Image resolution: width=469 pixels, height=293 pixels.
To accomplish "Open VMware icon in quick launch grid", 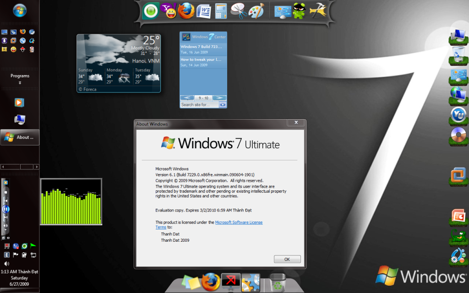I will coord(13,41).
